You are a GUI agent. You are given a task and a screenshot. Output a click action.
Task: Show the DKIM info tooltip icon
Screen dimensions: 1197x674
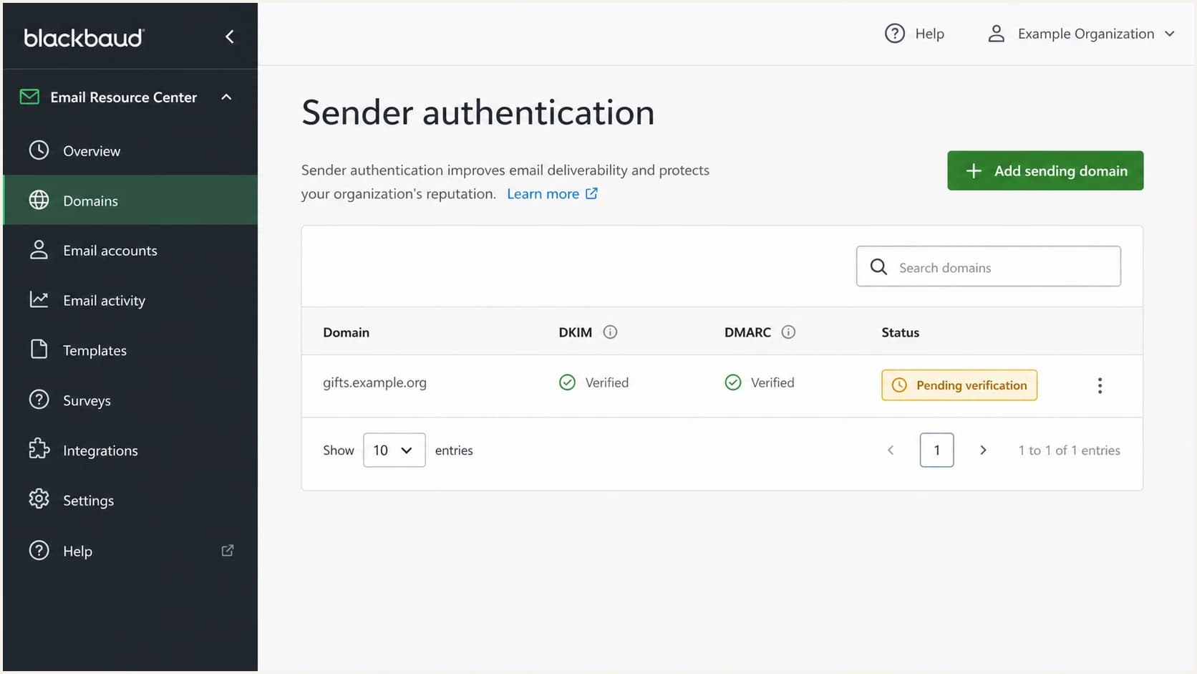pyautogui.click(x=610, y=332)
